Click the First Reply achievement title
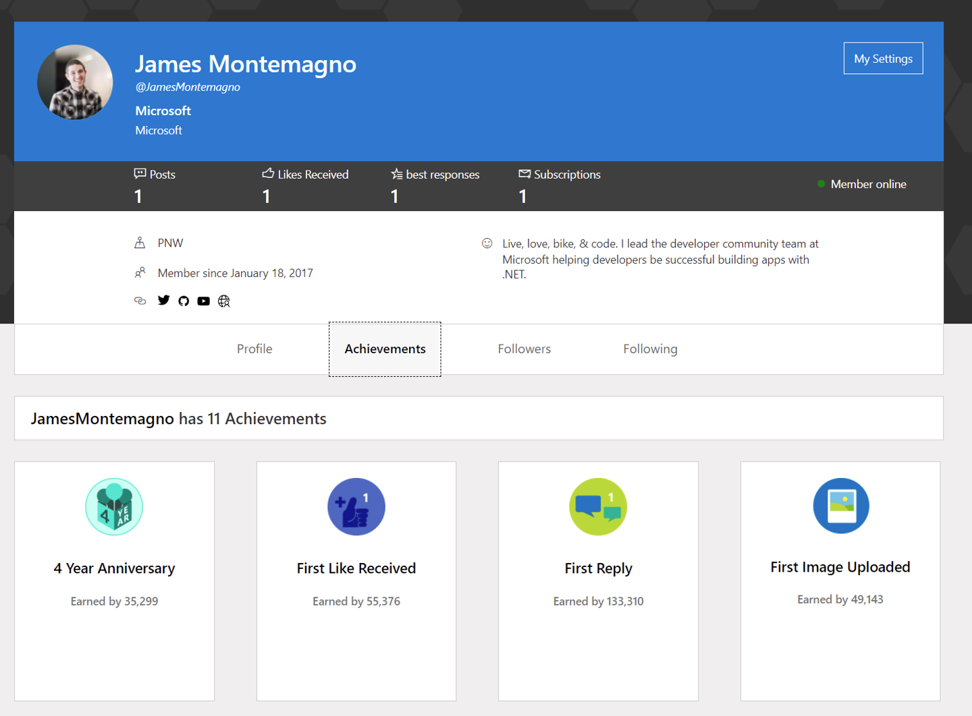Viewport: 972px width, 716px height. 598,568
